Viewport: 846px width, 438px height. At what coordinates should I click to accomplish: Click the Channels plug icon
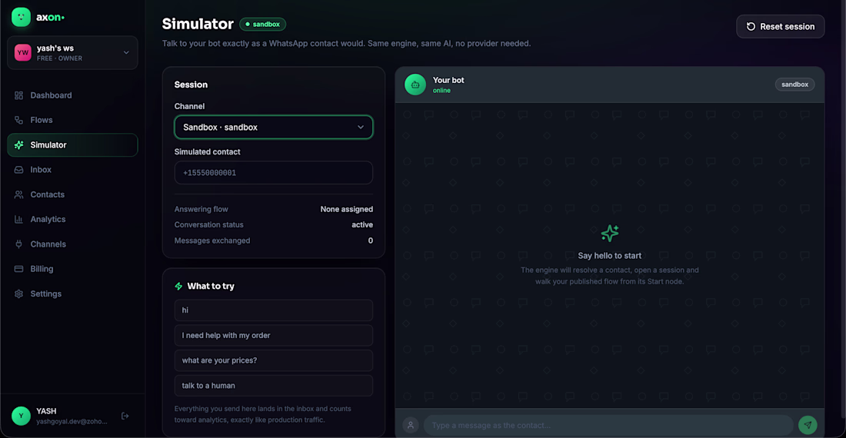click(x=19, y=244)
